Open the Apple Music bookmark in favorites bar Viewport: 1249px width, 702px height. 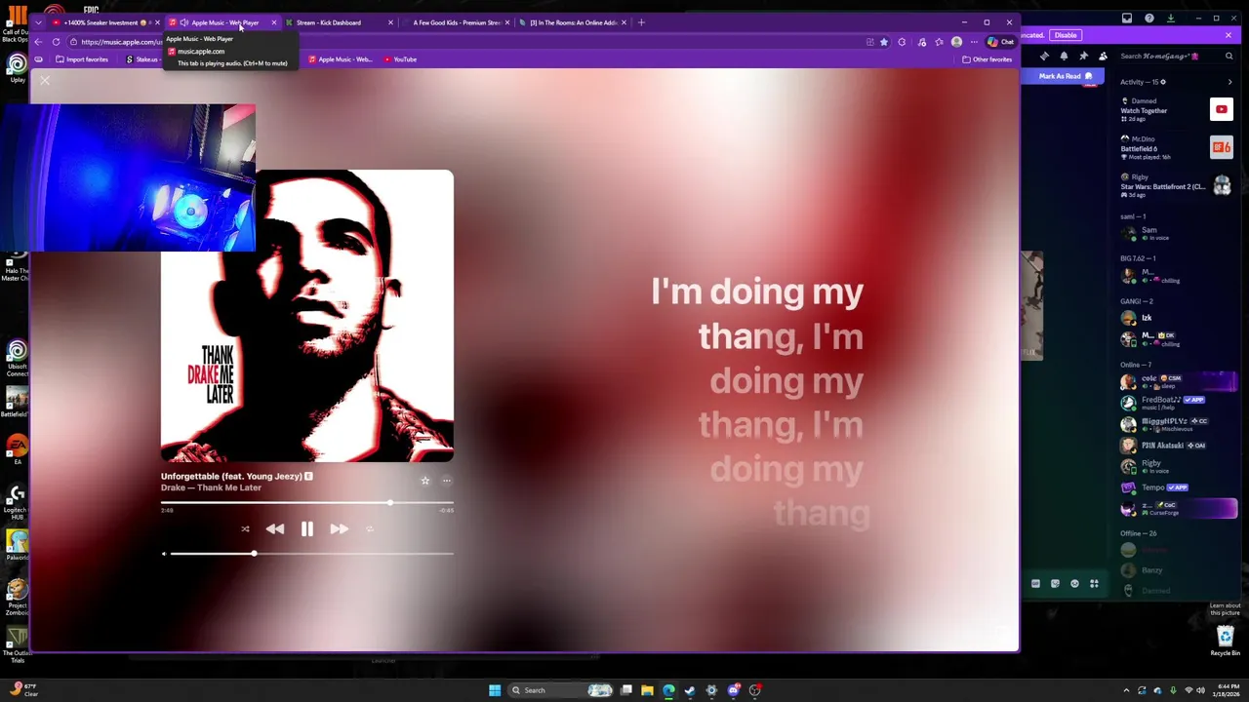pyautogui.click(x=340, y=59)
